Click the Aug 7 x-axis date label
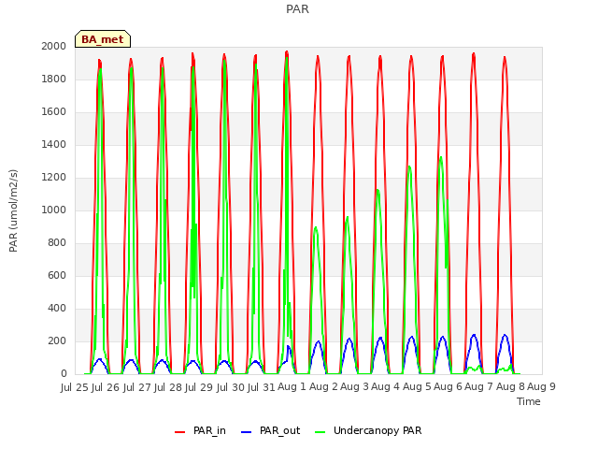 478,387
